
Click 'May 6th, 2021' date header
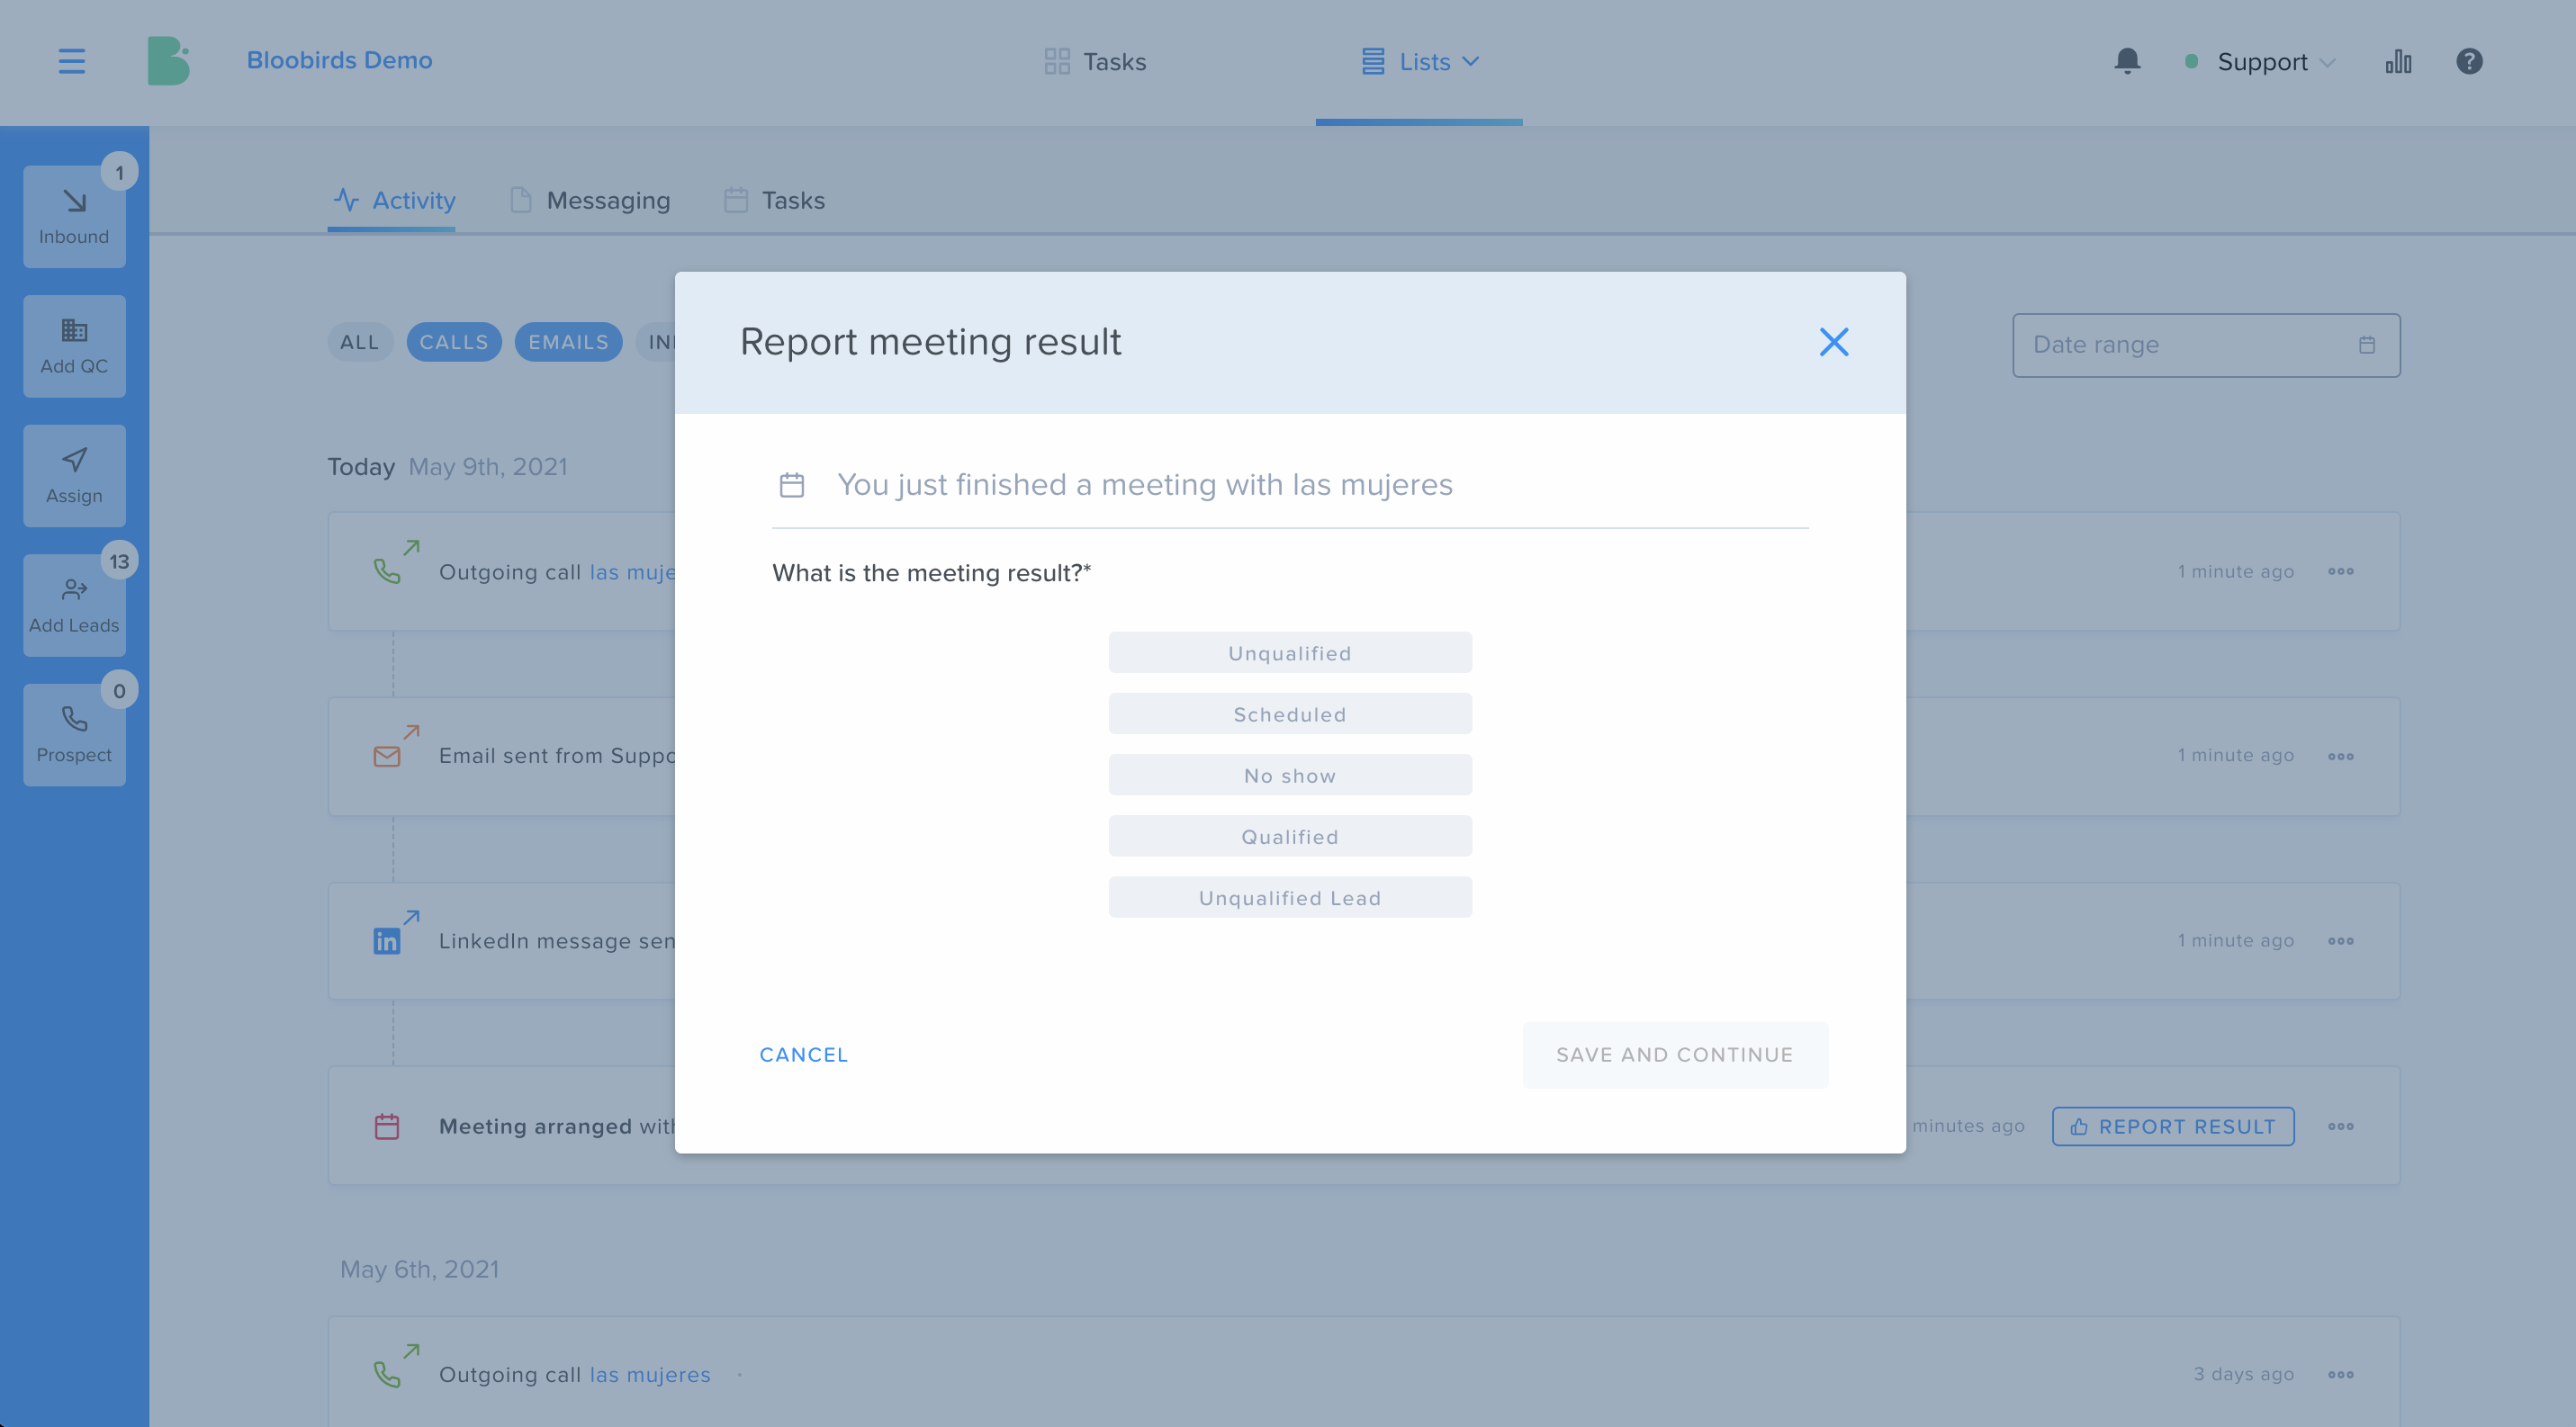click(419, 1270)
